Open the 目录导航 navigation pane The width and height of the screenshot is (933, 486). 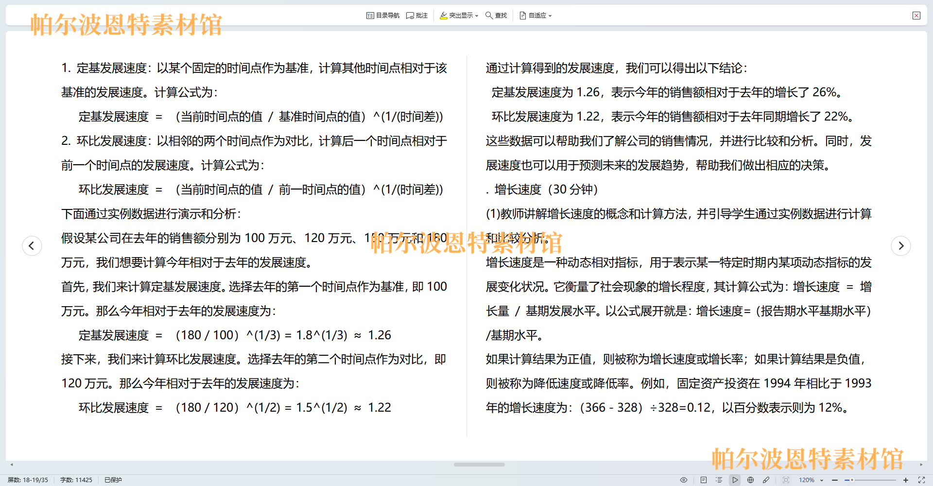tap(383, 16)
